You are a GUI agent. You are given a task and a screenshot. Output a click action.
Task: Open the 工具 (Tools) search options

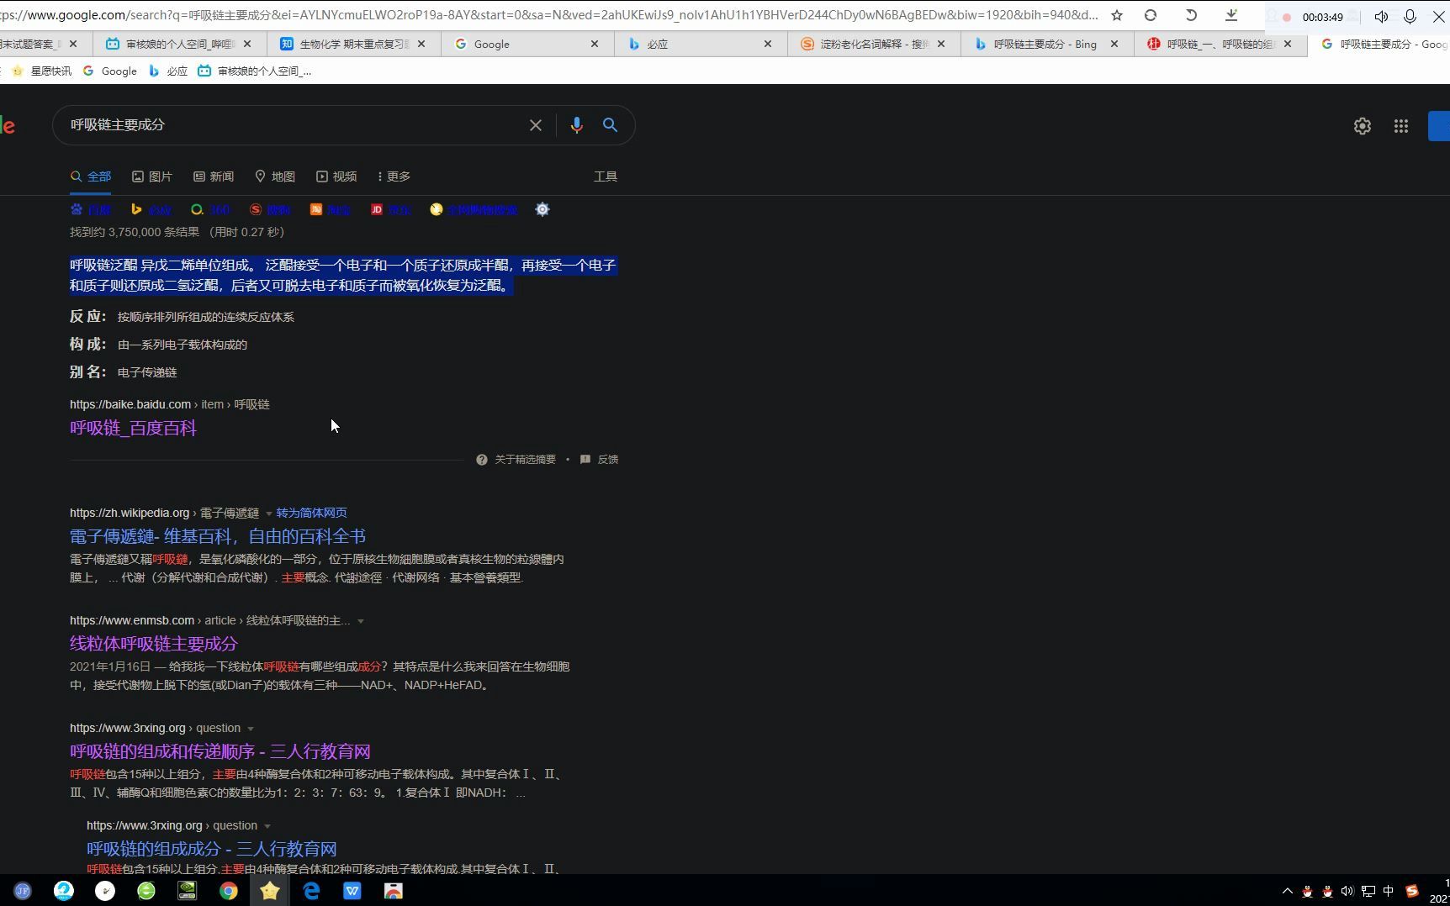(x=606, y=176)
